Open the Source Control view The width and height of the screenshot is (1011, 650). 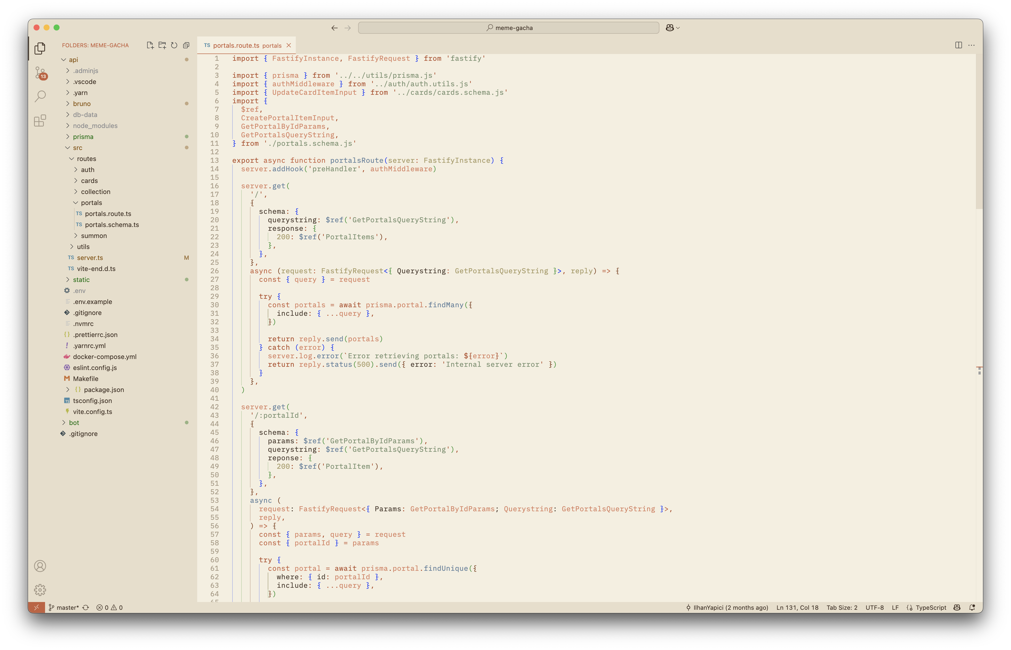tap(40, 72)
